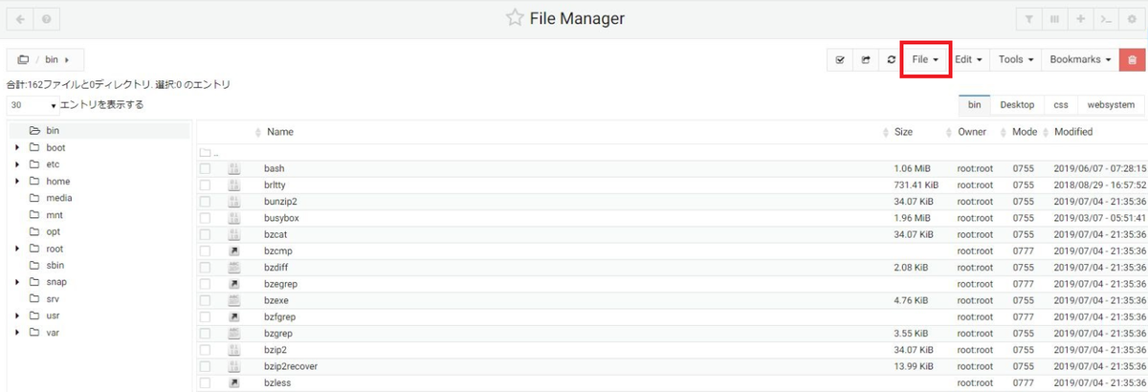Switch to the Desktop tab
This screenshot has height=392, width=1148.
pyautogui.click(x=1017, y=105)
